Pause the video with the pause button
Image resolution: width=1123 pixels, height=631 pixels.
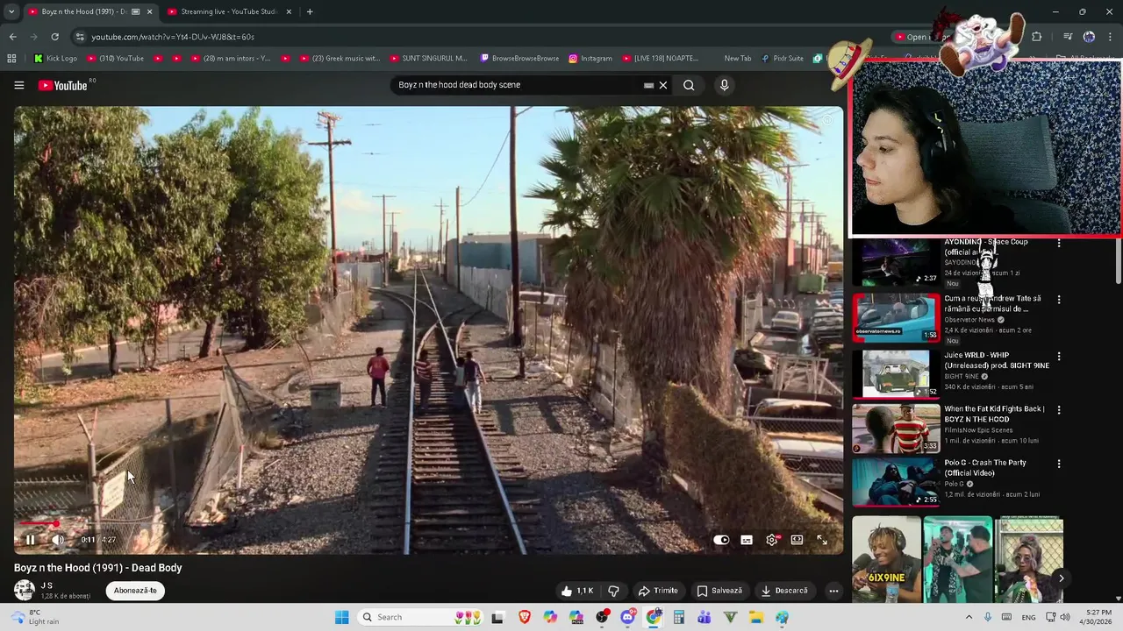click(30, 540)
